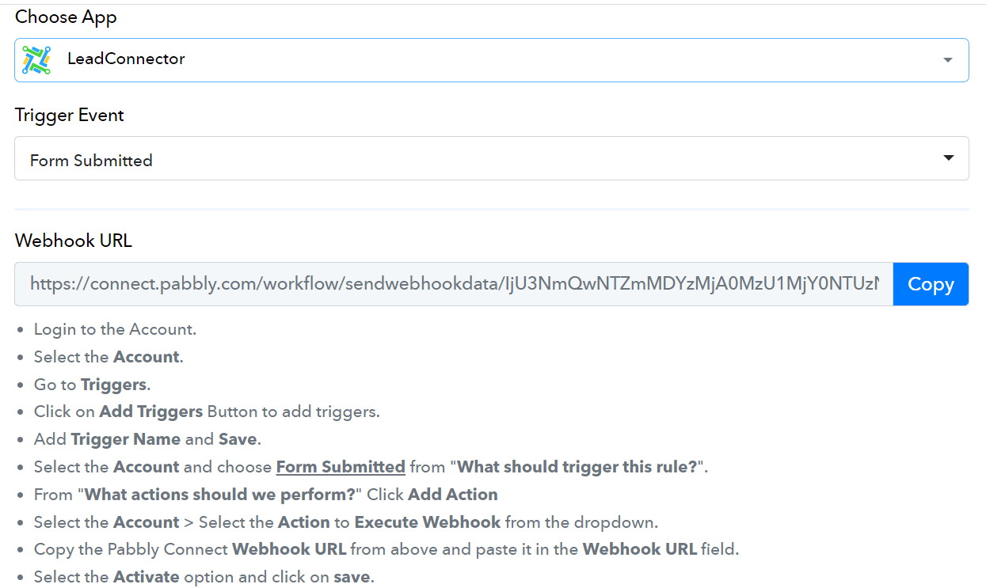
Task: Copy the webhook URL with Copy button
Action: pyautogui.click(x=931, y=284)
